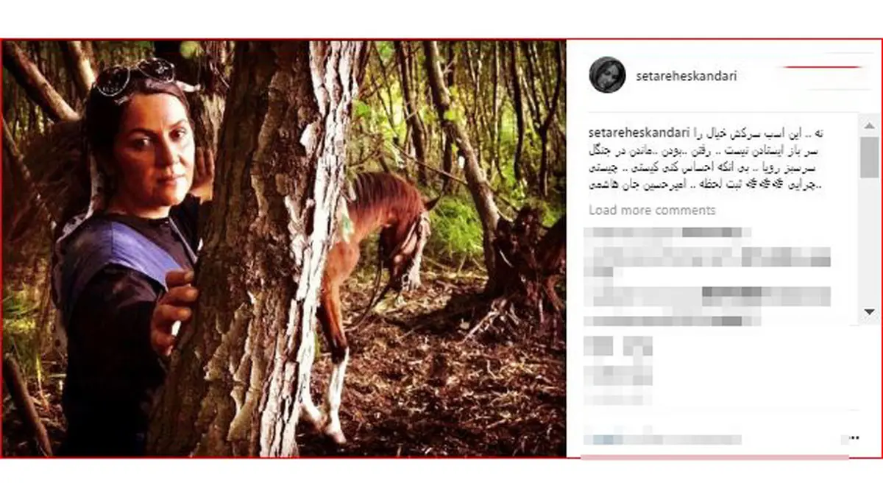This screenshot has height=497, width=883.
Task: Click the comments scrollbar up arrow
Action: click(x=869, y=123)
